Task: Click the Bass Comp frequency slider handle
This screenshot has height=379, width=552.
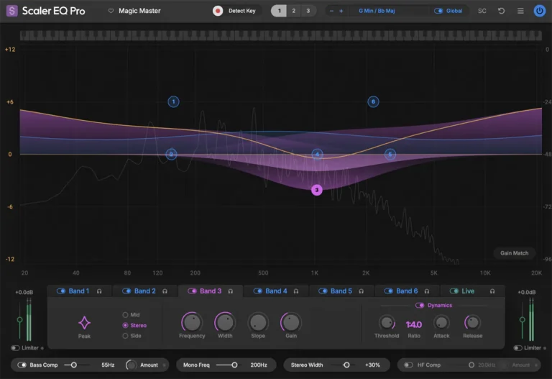Action: (73, 365)
